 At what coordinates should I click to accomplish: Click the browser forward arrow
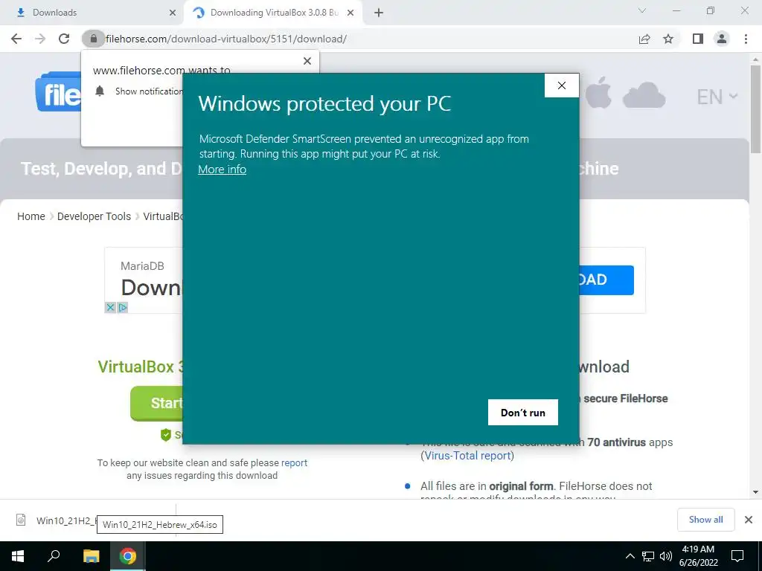coord(40,39)
